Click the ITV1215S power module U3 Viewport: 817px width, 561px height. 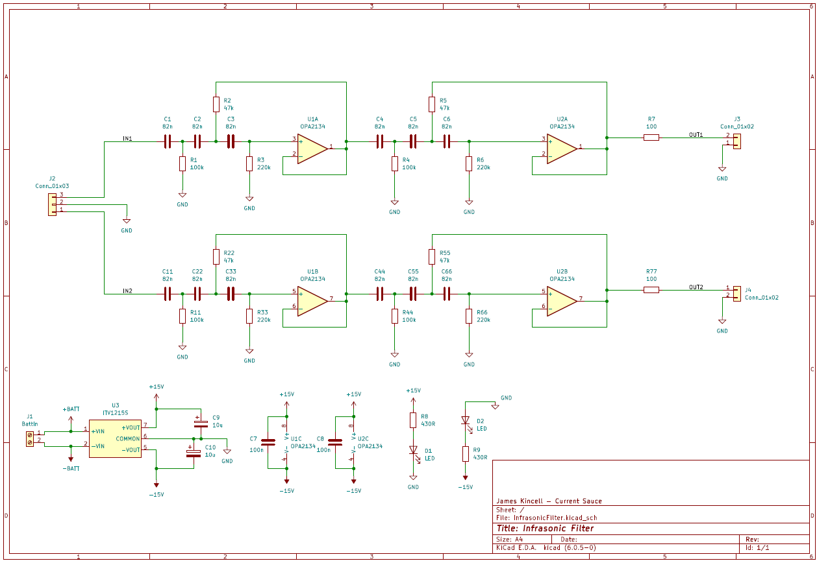coord(114,439)
